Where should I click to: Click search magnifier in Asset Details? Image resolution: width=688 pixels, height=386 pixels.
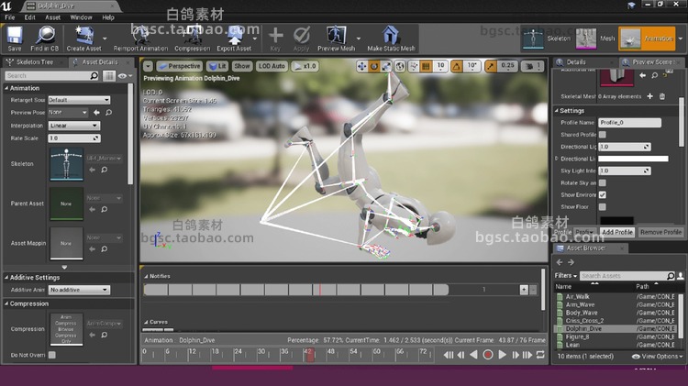94,76
